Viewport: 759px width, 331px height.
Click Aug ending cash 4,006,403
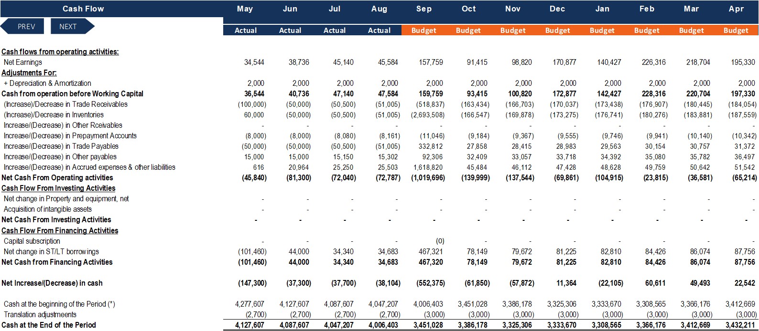(384, 325)
